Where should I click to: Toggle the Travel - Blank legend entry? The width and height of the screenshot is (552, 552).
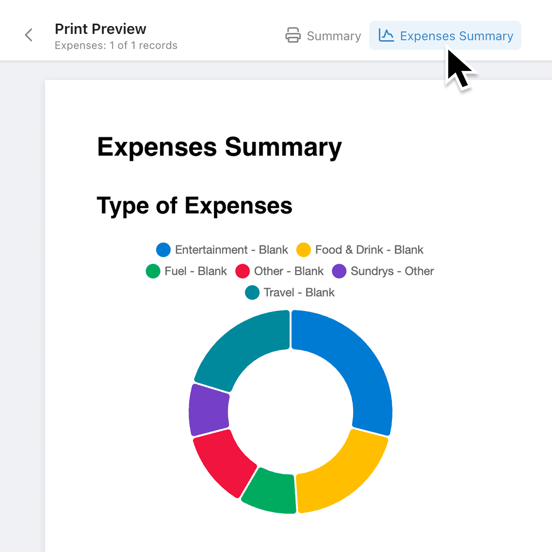click(290, 293)
